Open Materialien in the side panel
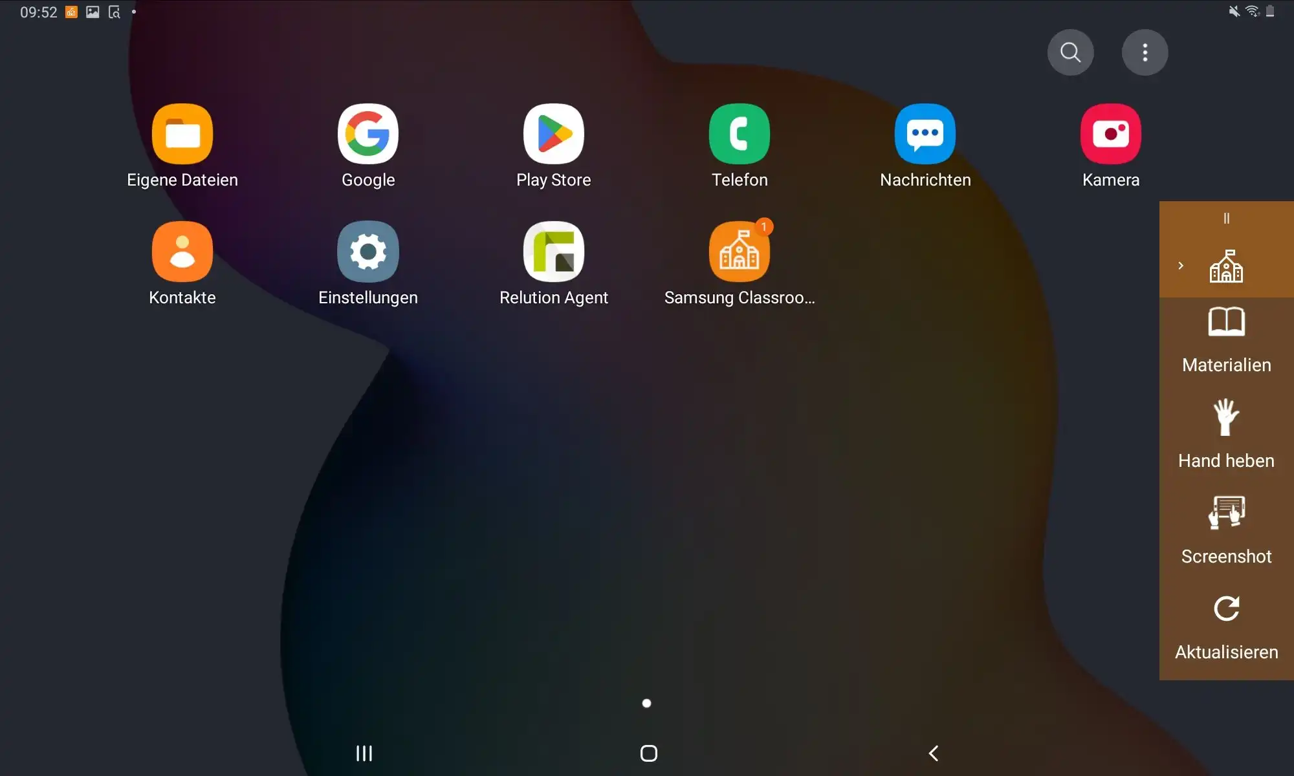 [x=1226, y=340]
